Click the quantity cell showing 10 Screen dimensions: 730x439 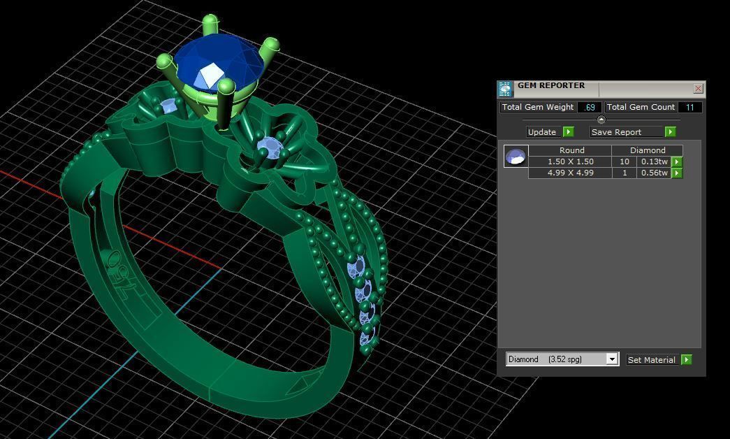pos(625,161)
